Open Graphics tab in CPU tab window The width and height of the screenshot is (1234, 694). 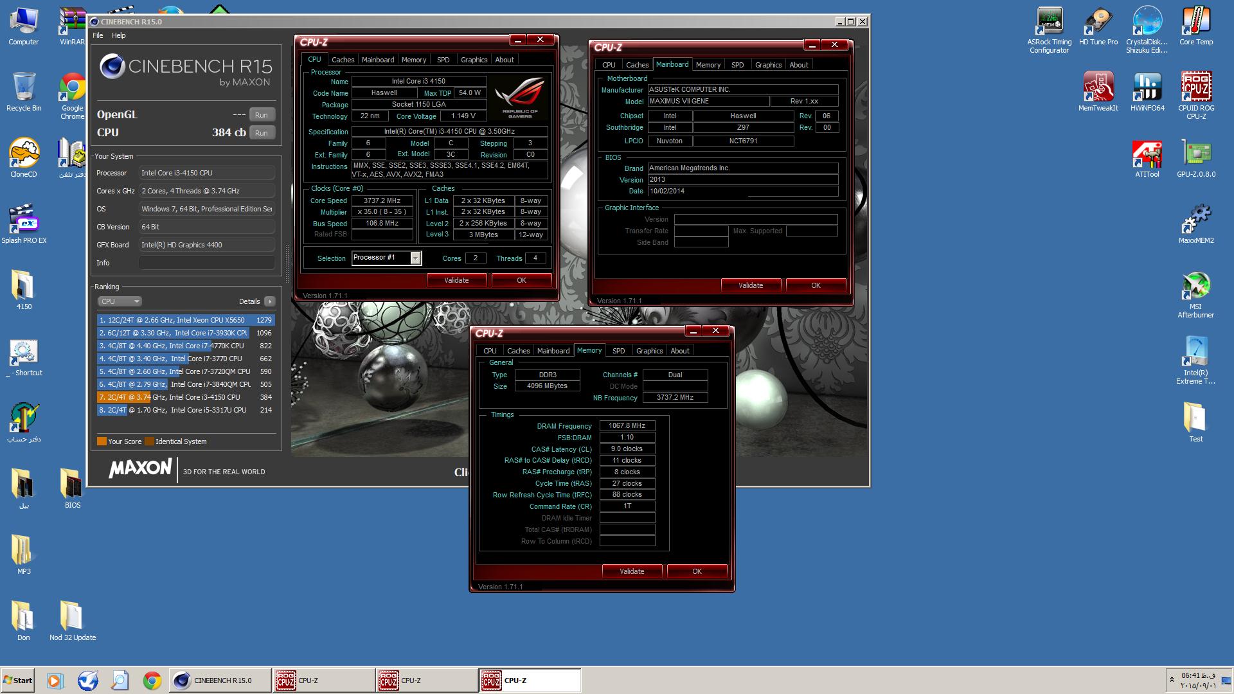click(474, 60)
